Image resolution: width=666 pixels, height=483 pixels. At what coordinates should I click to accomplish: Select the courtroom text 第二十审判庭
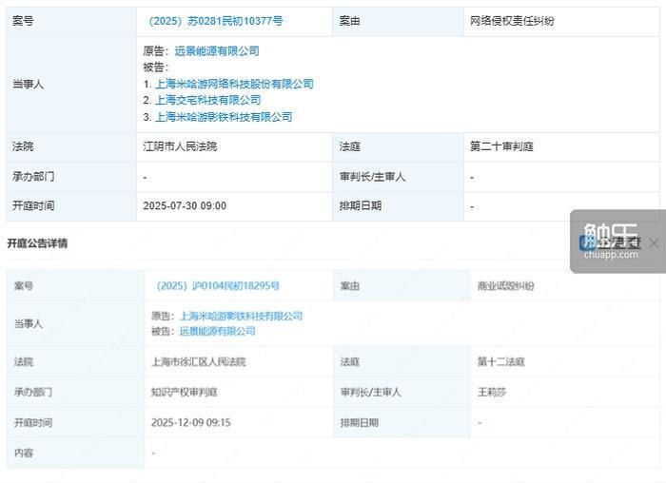coord(501,146)
